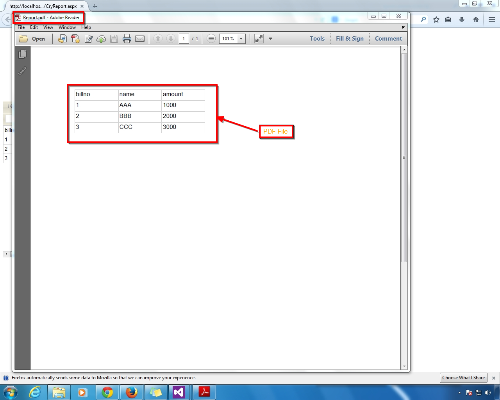The image size is (500, 400).
Task: Open the Page Thumbnails panel
Action: 22,54
